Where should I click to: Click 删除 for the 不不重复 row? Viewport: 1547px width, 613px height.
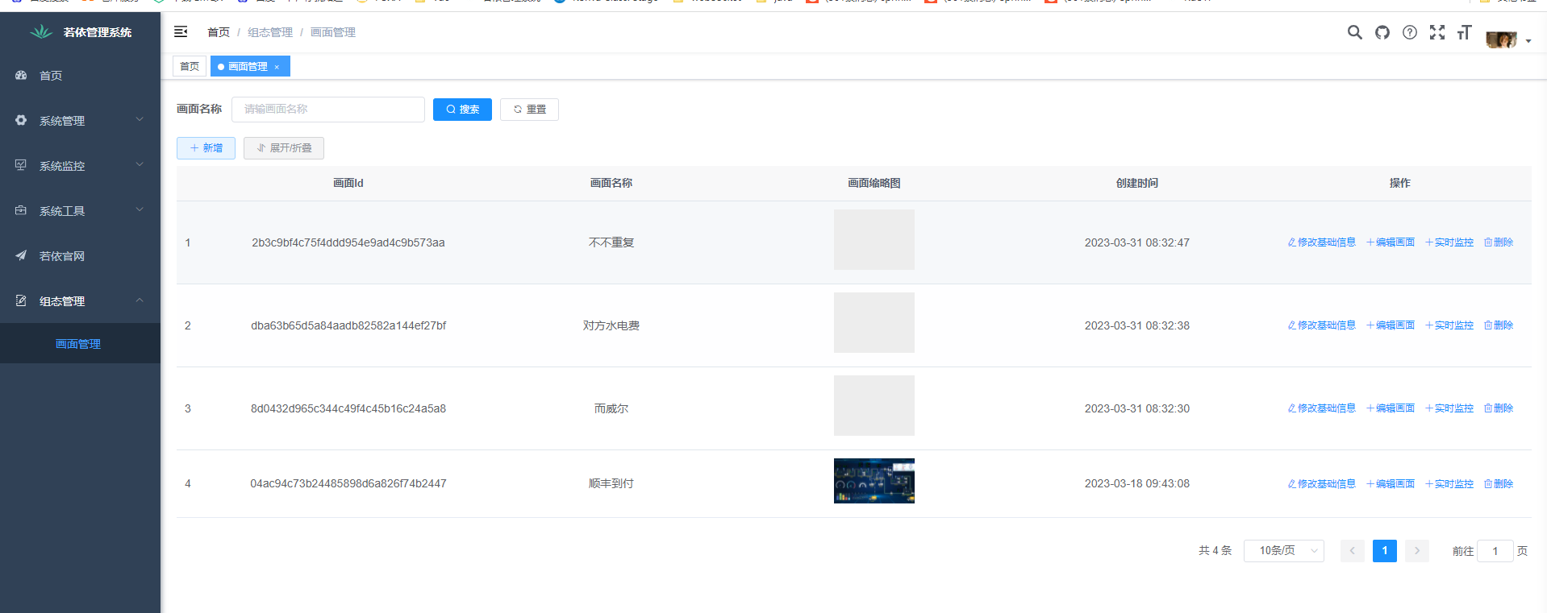[1499, 242]
